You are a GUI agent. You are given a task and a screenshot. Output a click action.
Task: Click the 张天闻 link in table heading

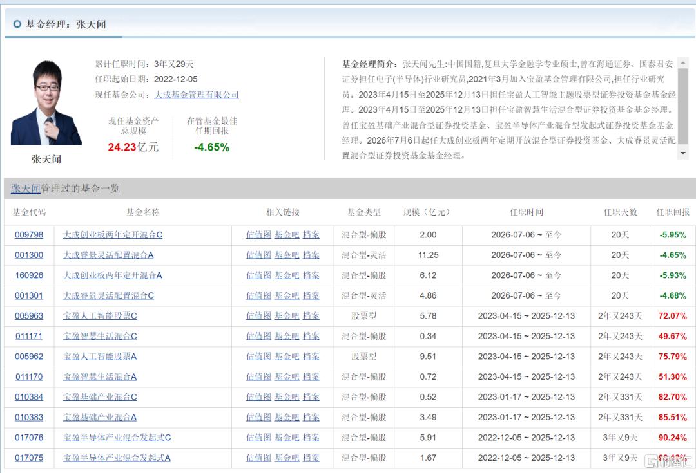tap(25, 189)
